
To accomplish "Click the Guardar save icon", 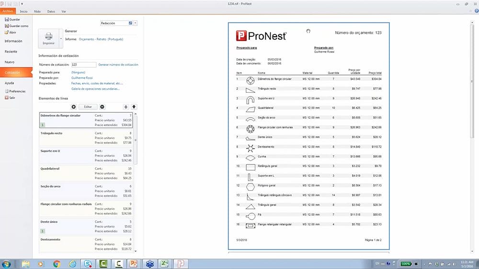I will [7, 20].
